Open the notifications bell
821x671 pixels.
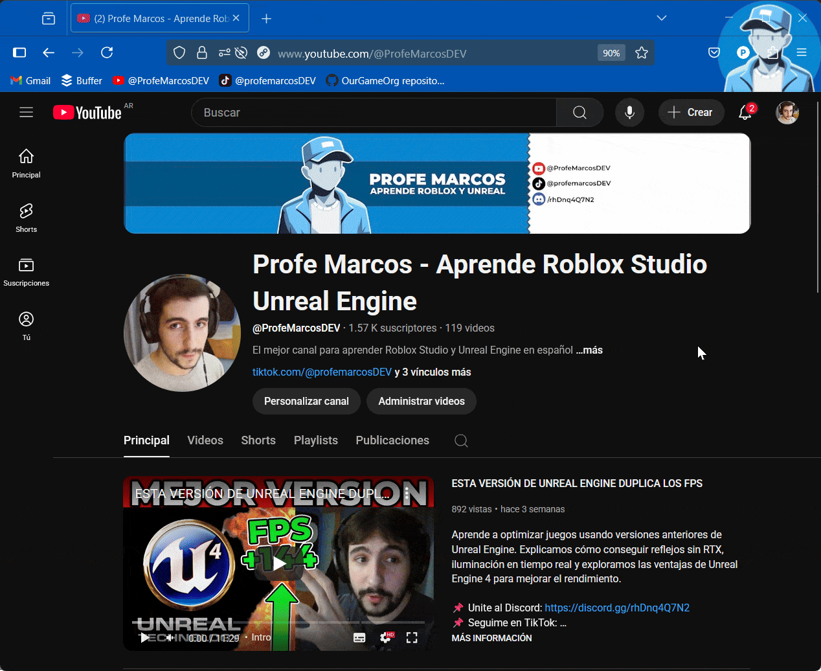click(745, 113)
